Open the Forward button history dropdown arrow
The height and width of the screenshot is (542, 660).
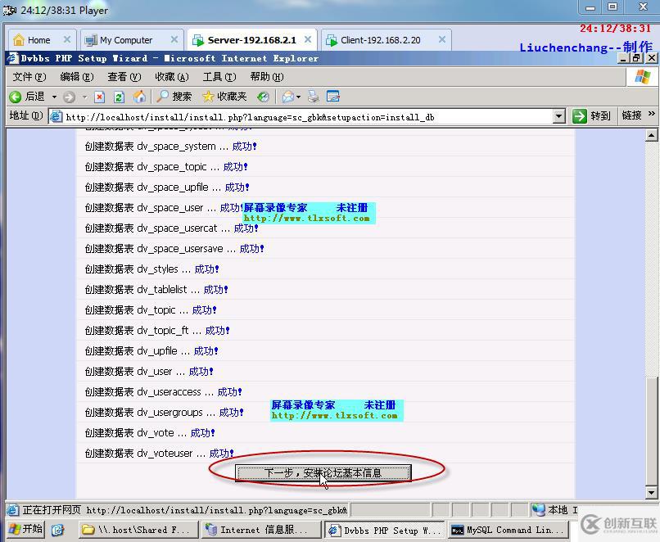click(x=84, y=97)
